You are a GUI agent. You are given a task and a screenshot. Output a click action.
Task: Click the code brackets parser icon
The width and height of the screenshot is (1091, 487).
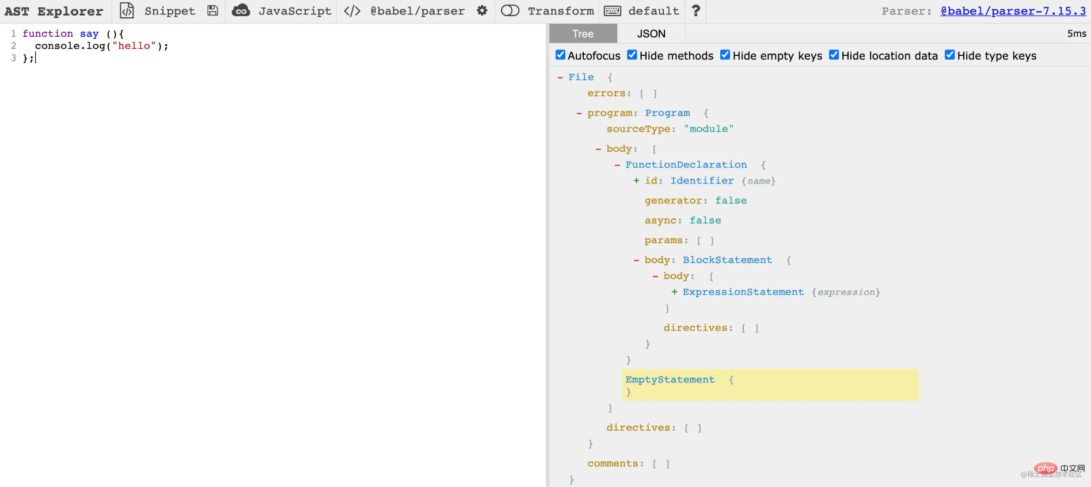click(352, 11)
